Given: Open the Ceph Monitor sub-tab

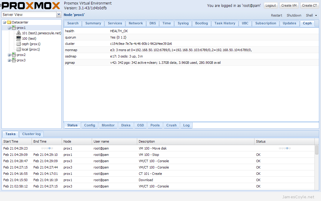Looking at the screenshot, I should tap(108, 125).
